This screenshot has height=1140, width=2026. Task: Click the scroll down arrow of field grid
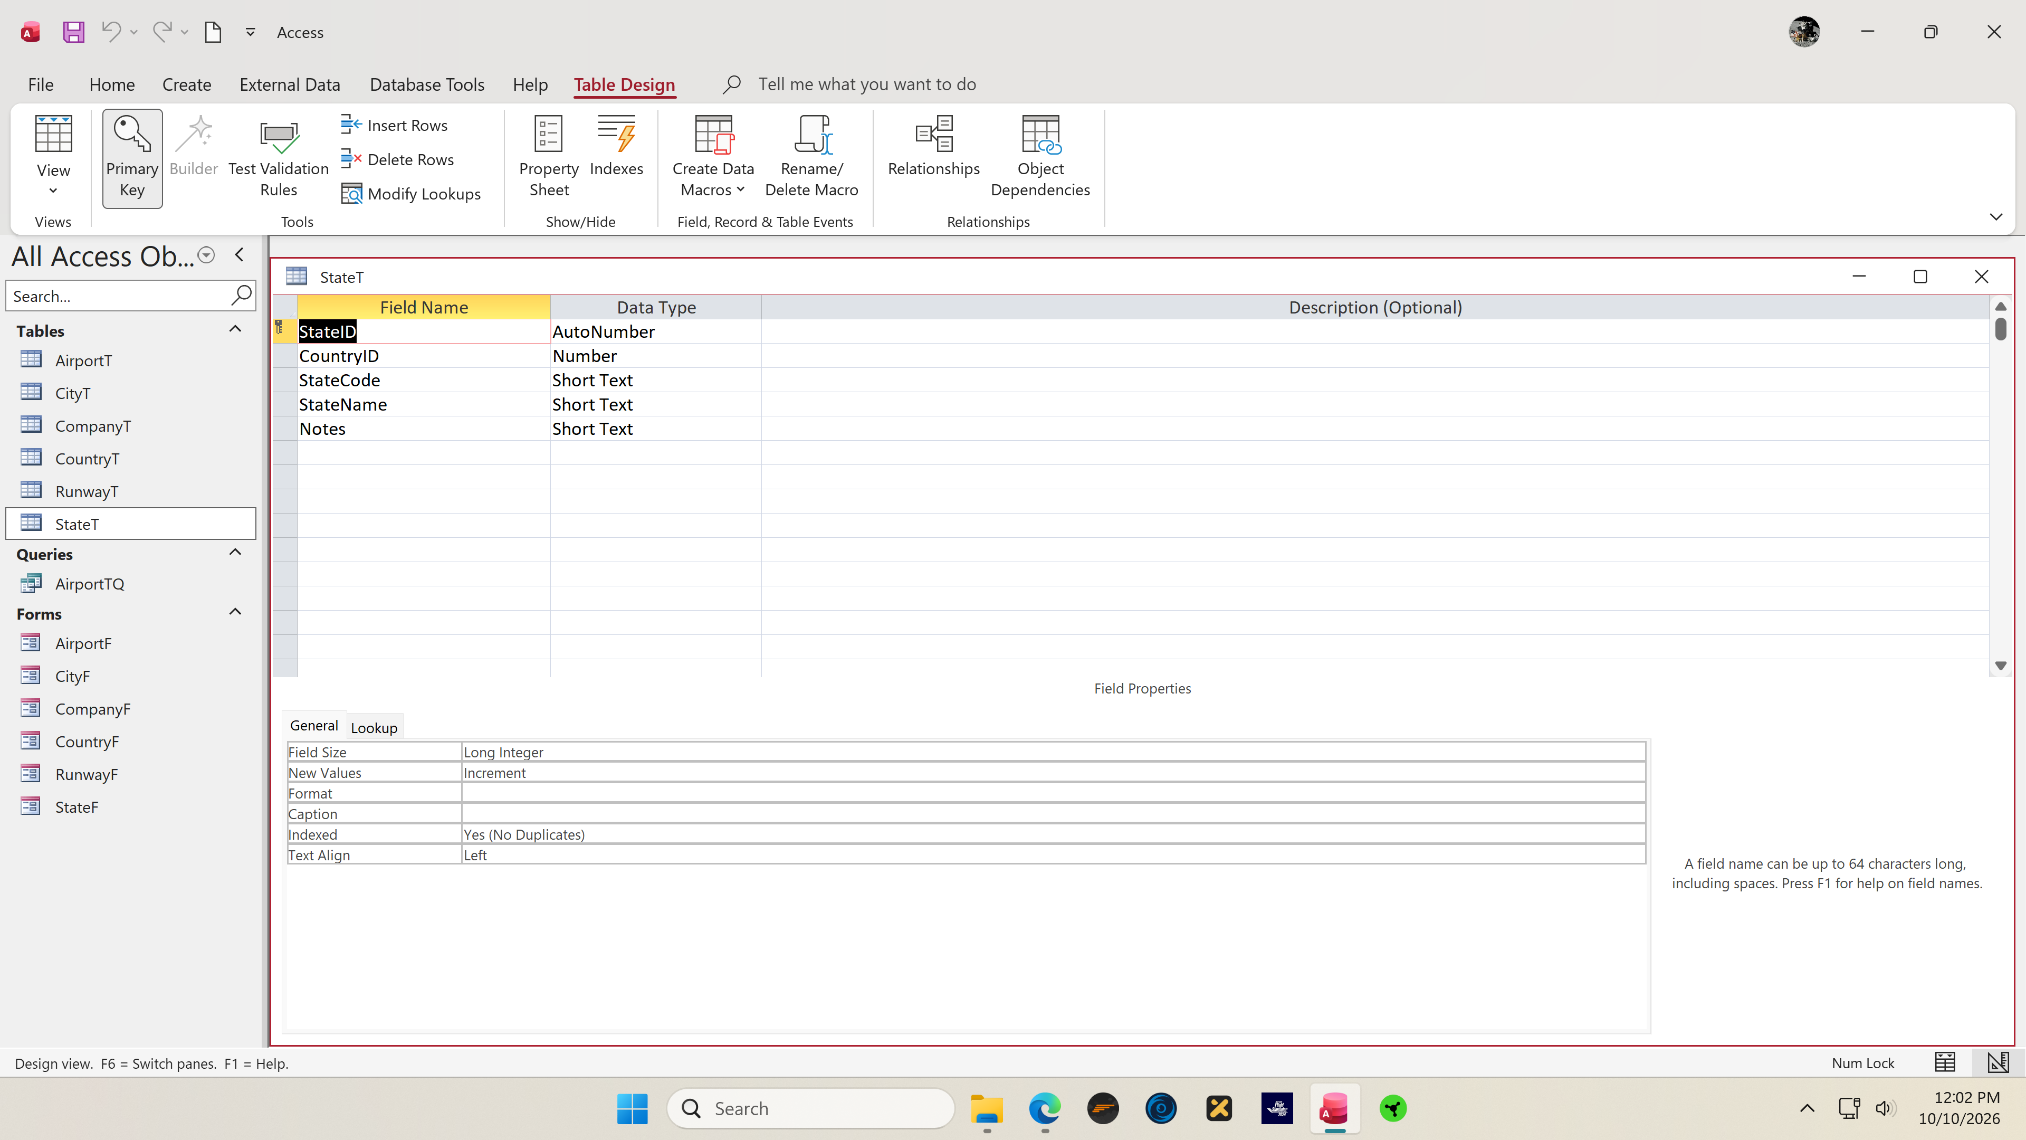(2001, 666)
